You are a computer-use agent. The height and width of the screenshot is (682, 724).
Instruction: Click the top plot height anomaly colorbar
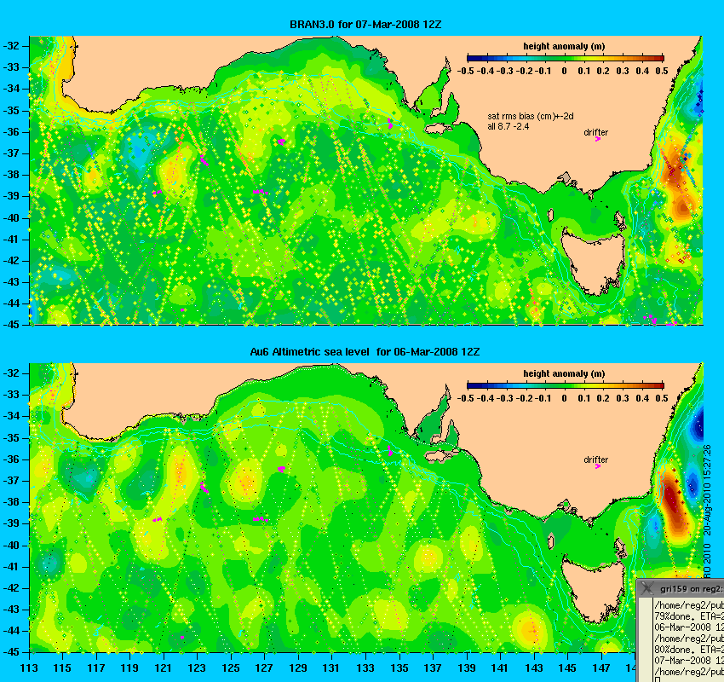point(566,58)
